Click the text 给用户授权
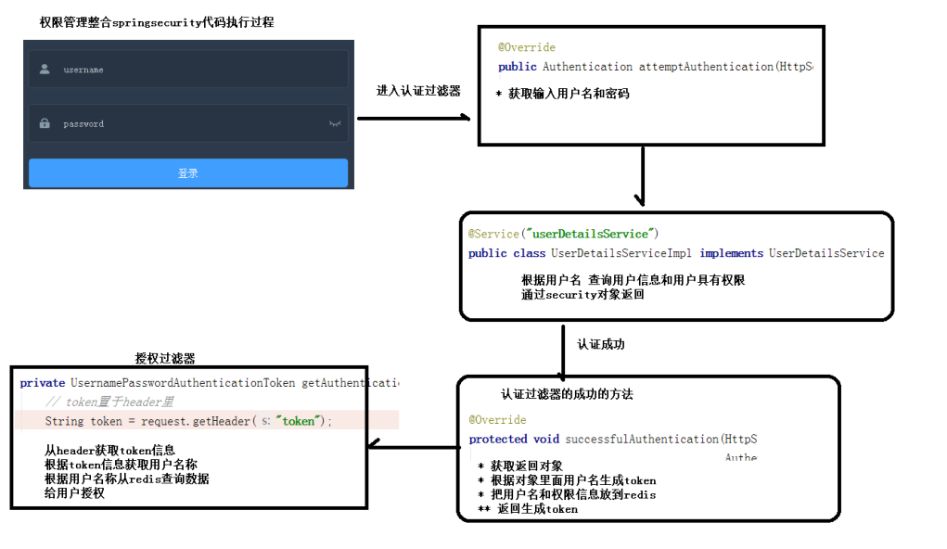The height and width of the screenshot is (549, 947). 74,493
